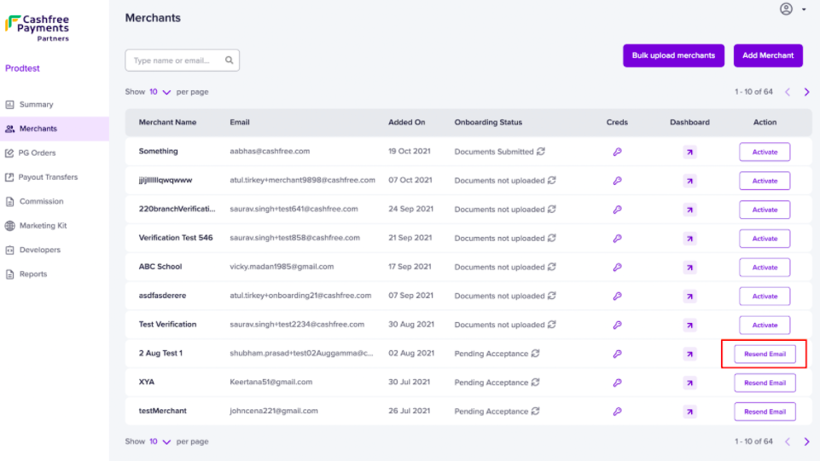Viewport: 820px width, 461px height.
Task: Open the user account dropdown
Action: (x=791, y=9)
